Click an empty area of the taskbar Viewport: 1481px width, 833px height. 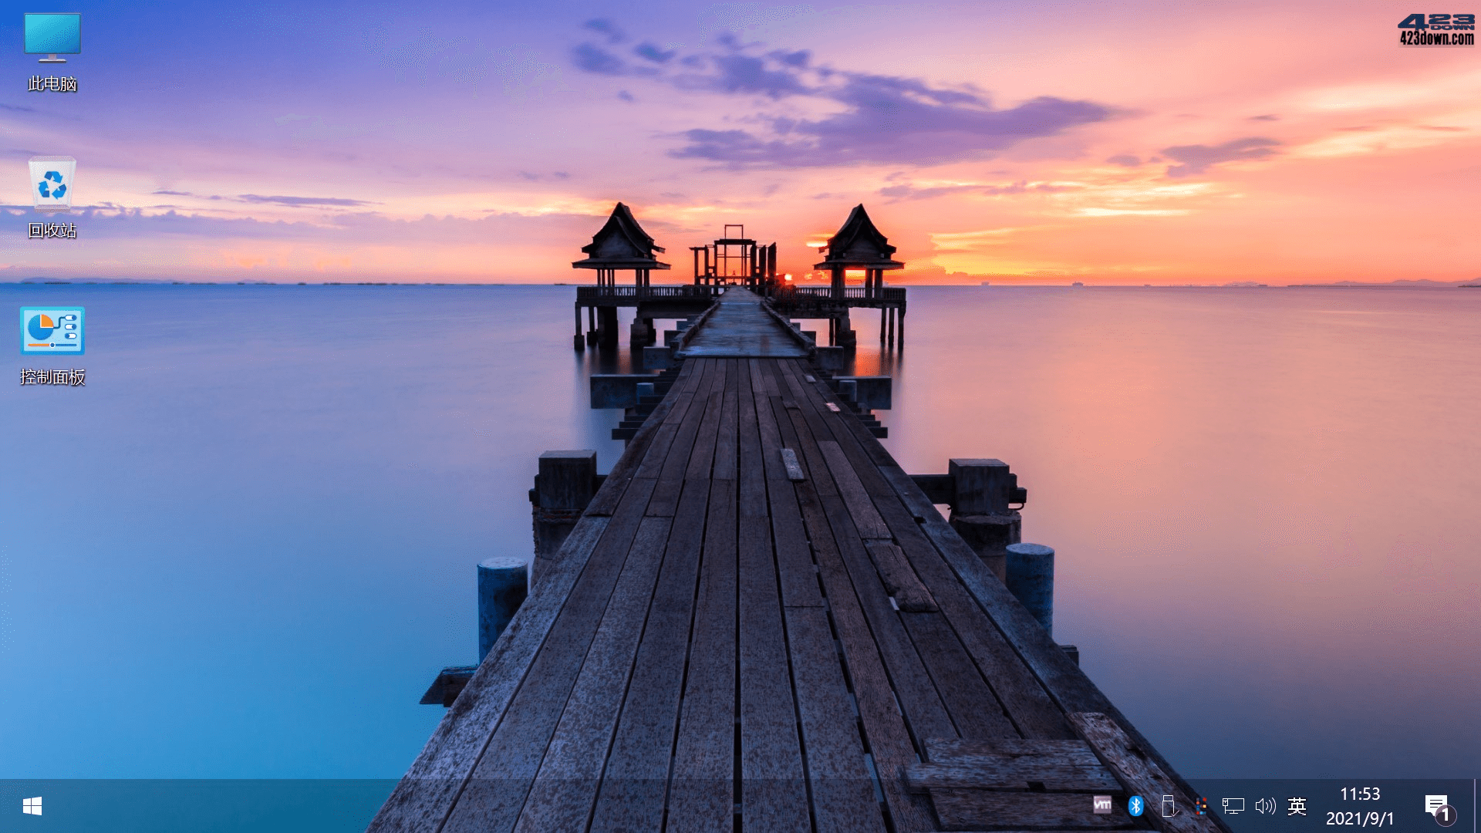tap(617, 805)
